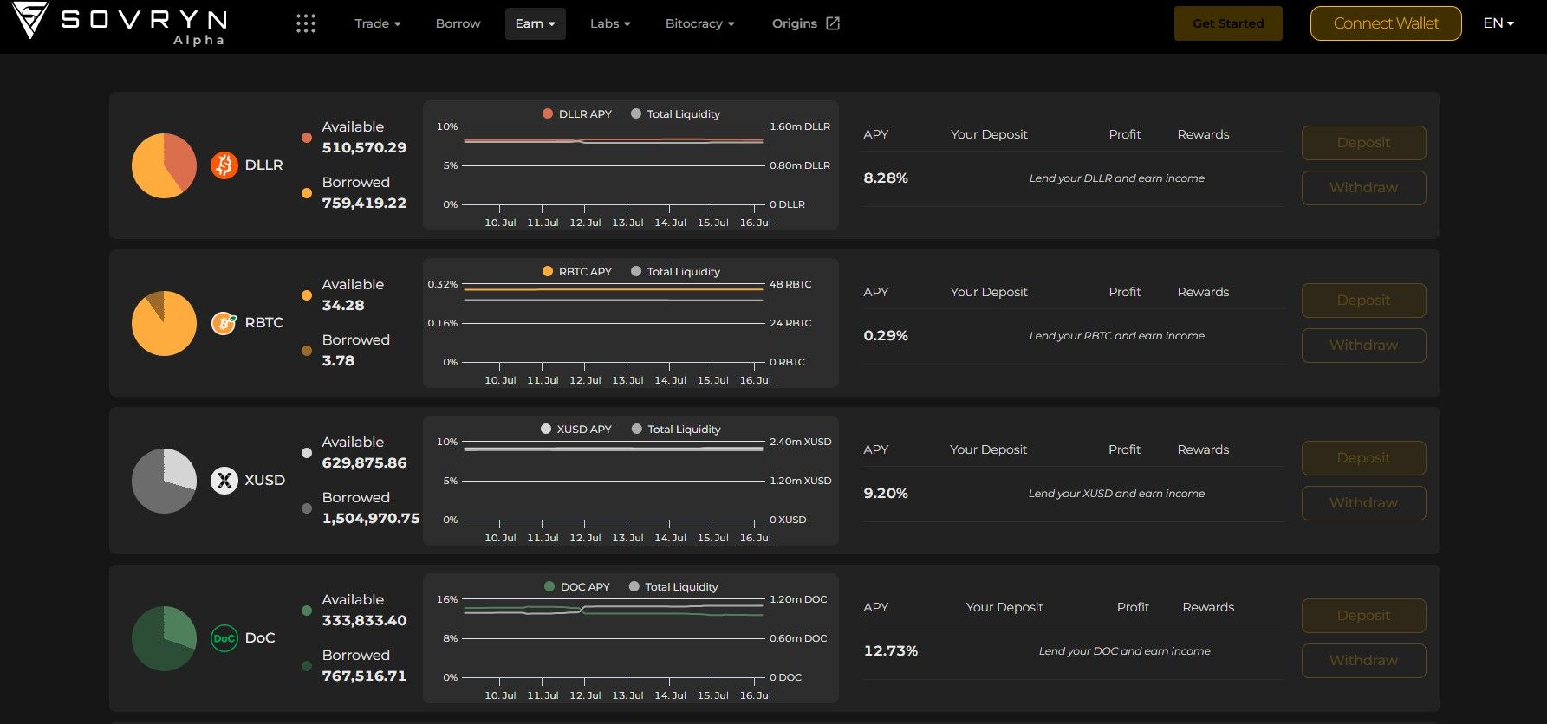Toggle DLLR APY legend series
Screen dimensions: 1547x724
[x=576, y=114]
